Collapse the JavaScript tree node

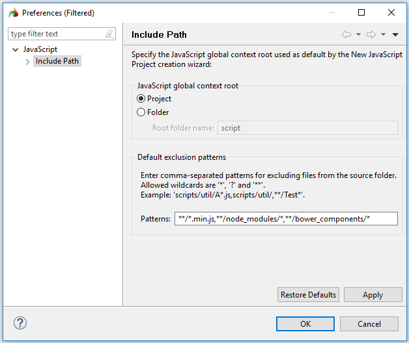16,49
